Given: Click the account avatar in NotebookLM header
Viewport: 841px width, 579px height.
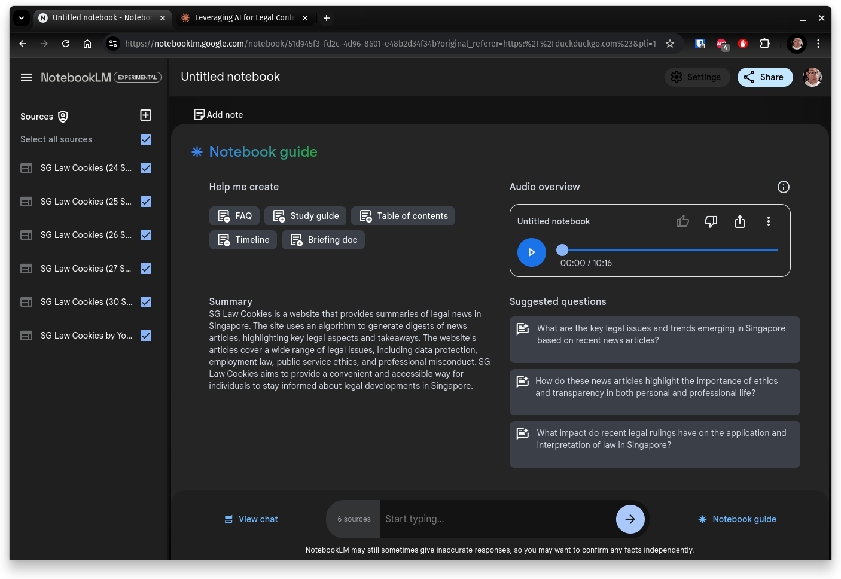Looking at the screenshot, I should tap(812, 77).
